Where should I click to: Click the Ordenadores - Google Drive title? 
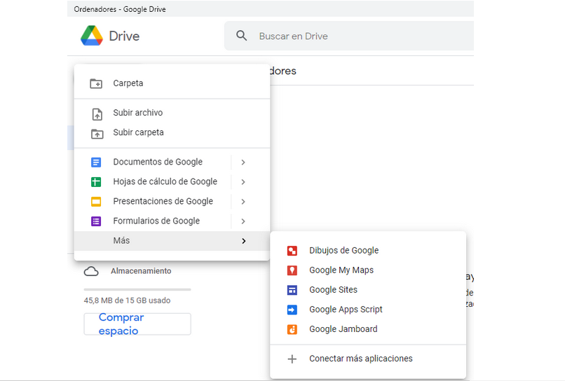click(x=120, y=9)
